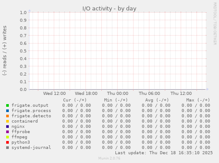Select the python3 legend label

click(21, 142)
